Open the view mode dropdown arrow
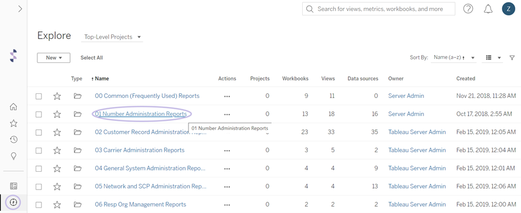The height and width of the screenshot is (213, 521). (499, 58)
